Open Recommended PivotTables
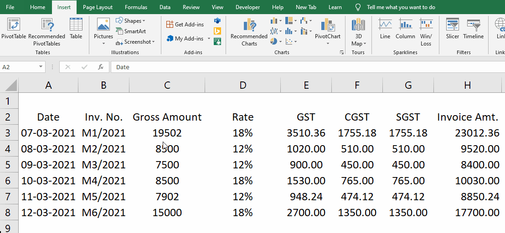This screenshot has width=505, height=233. tap(46, 32)
